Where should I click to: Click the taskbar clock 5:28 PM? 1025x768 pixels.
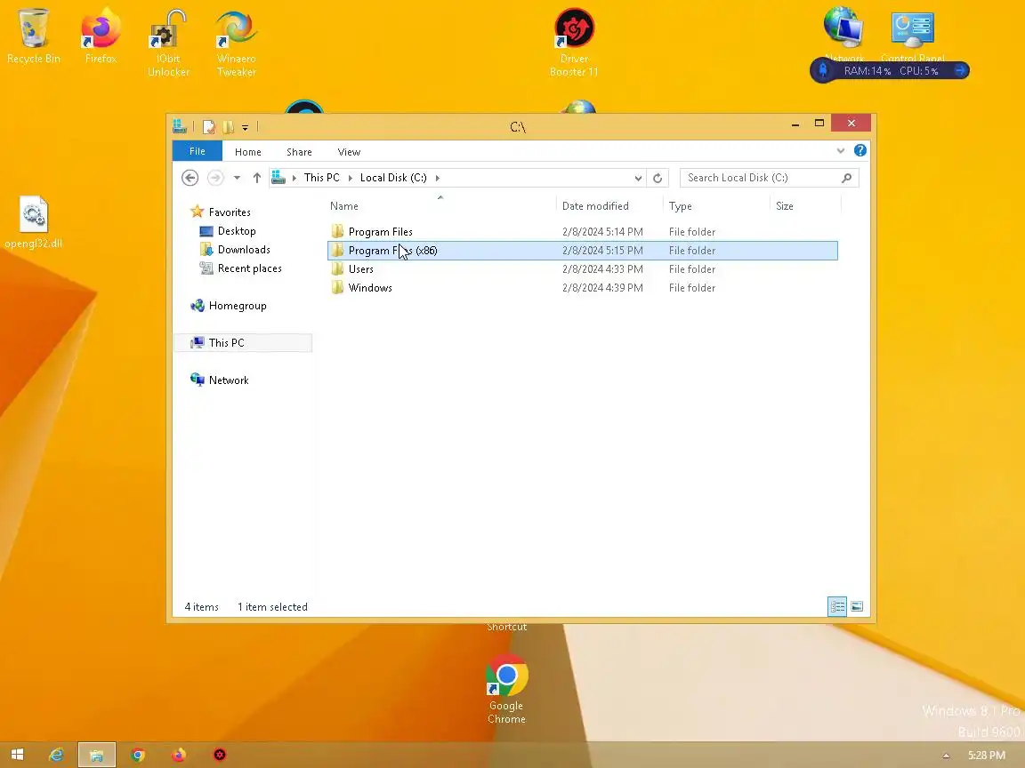click(987, 756)
